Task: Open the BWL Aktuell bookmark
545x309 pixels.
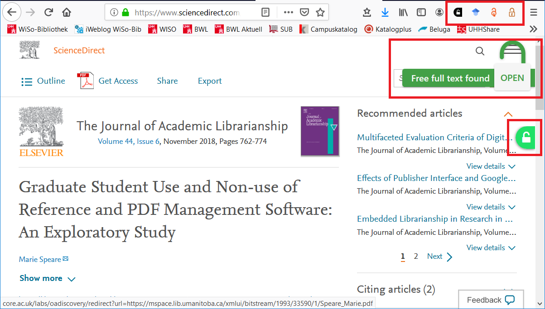Action: tap(238, 29)
